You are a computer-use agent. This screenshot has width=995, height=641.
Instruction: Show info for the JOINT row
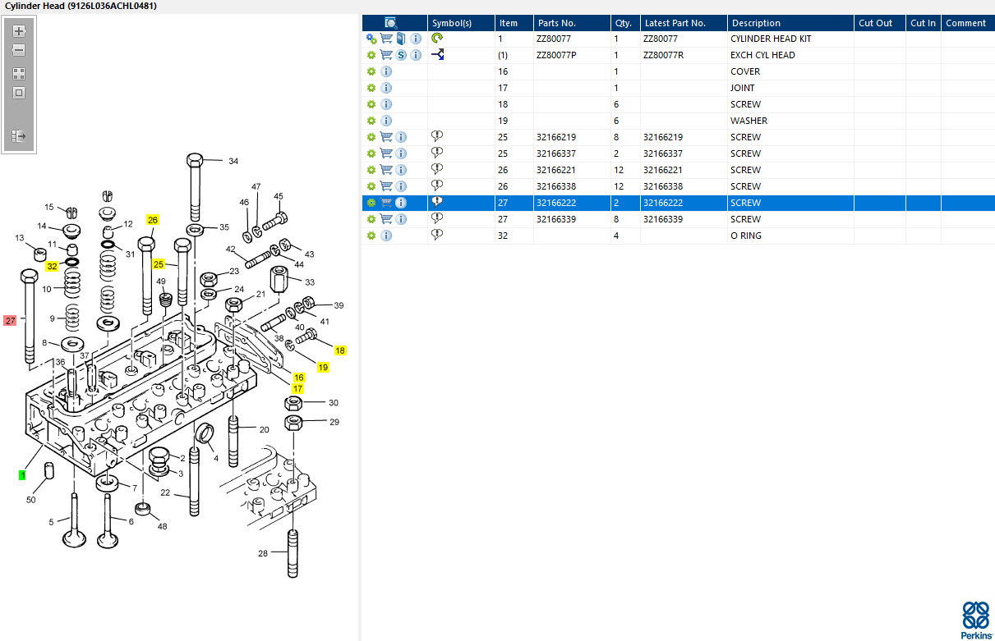tap(386, 88)
